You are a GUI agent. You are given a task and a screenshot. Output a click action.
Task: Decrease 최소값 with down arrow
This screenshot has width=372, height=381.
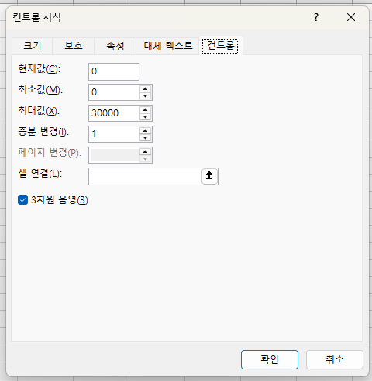(146, 96)
